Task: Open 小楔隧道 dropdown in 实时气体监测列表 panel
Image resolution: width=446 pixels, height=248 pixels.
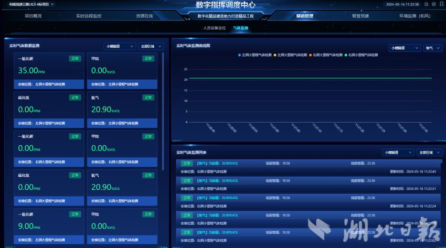Action: [x=398, y=153]
